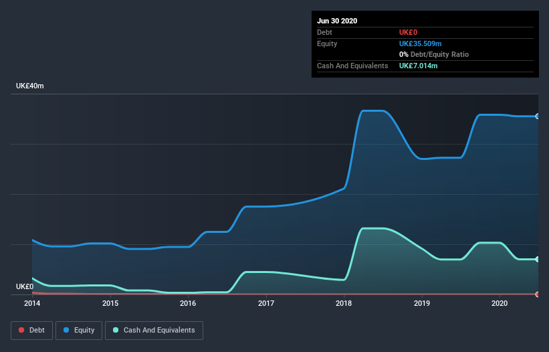Viewport: 549px width, 352px height.
Task: Click the 2017 x-axis label
Action: pos(266,303)
